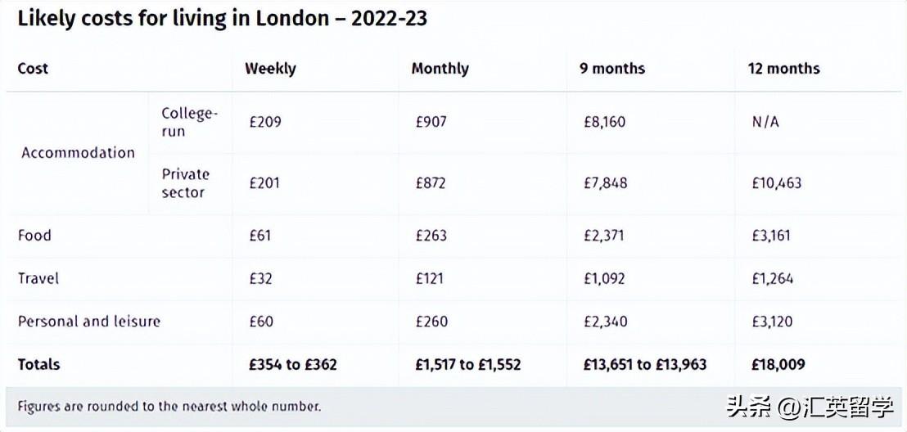This screenshot has height=432, width=907.
Task: Select the 12 months column header
Action: tap(783, 69)
